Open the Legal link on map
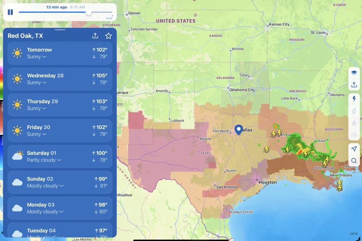This screenshot has height=241, width=362. coord(354,233)
